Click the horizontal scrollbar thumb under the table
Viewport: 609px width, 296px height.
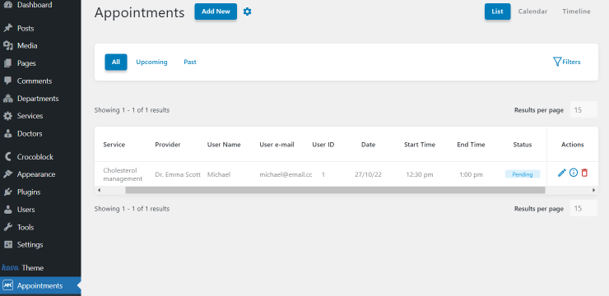click(335, 190)
